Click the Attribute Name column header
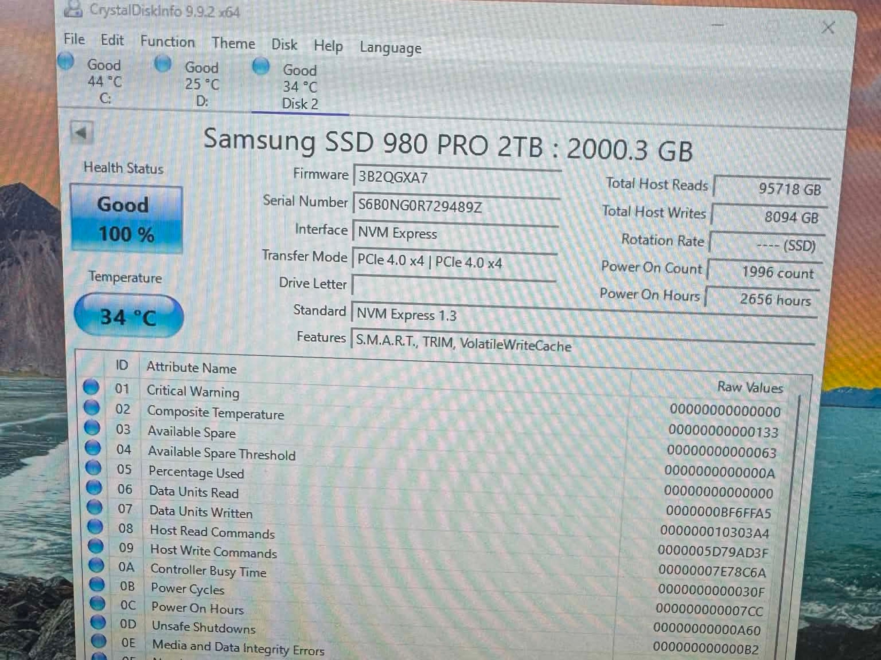881x660 pixels. [191, 368]
